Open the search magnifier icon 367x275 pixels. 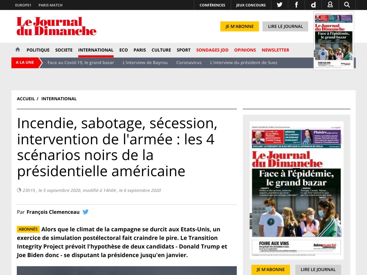347,5
